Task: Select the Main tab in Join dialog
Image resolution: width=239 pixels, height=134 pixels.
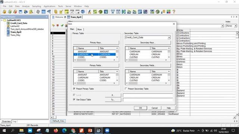Action: coord(72,29)
